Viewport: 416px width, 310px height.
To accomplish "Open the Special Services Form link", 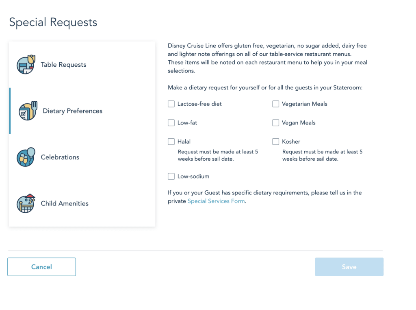I will click(x=216, y=201).
